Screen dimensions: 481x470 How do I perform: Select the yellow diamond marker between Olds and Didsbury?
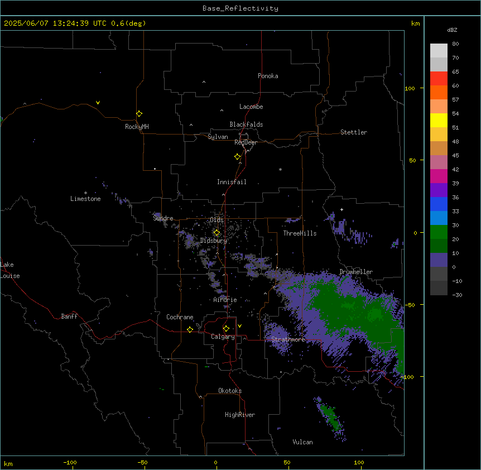pos(217,233)
